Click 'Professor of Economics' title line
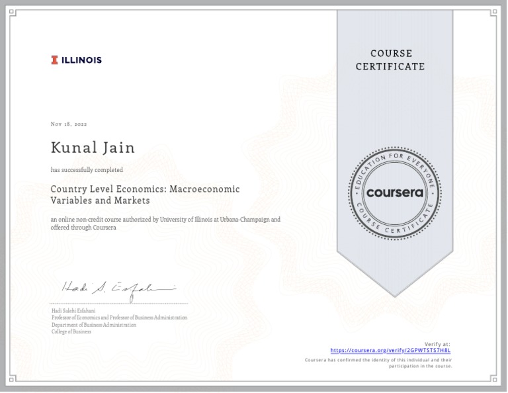This screenshot has height=393, width=508. pos(119,318)
